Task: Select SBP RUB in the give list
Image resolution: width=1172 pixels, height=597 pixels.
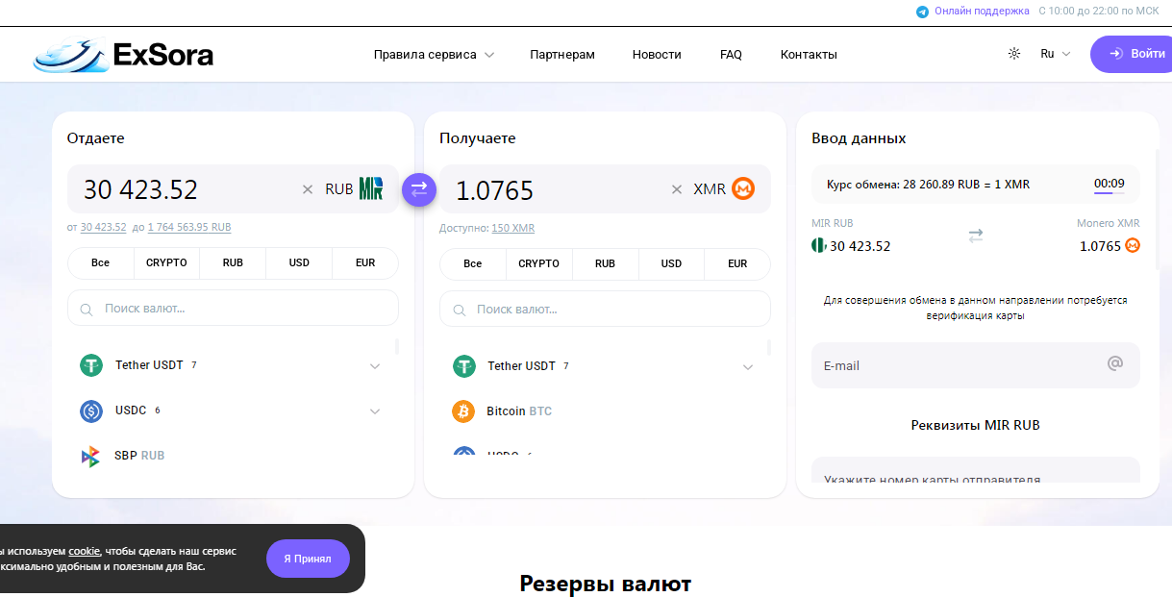Action: [138, 456]
